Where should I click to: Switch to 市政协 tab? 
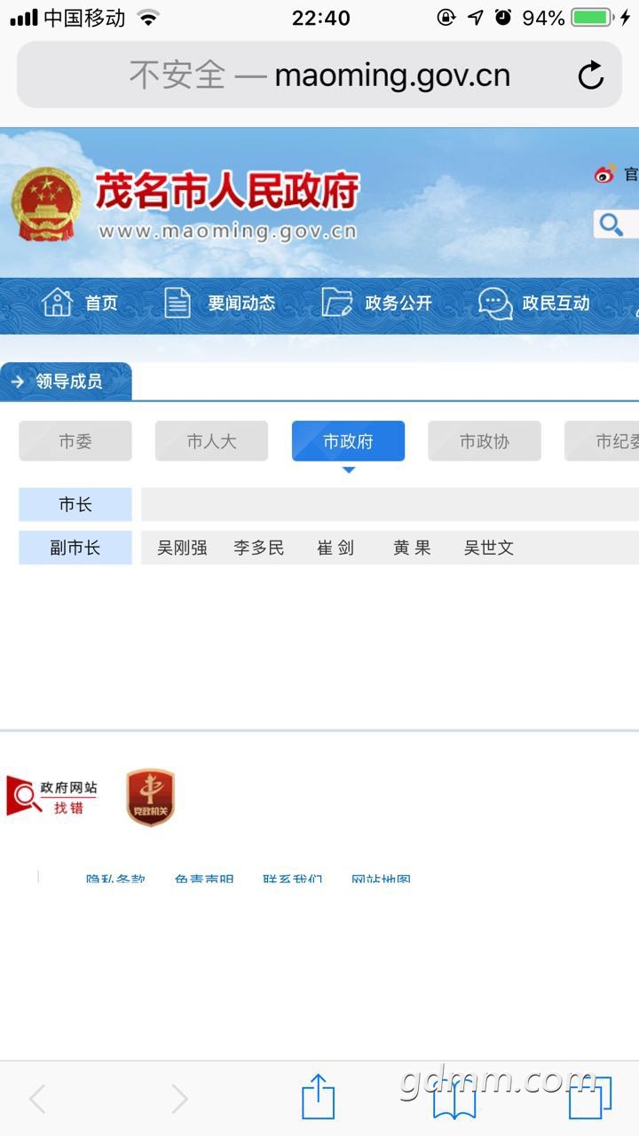point(485,441)
